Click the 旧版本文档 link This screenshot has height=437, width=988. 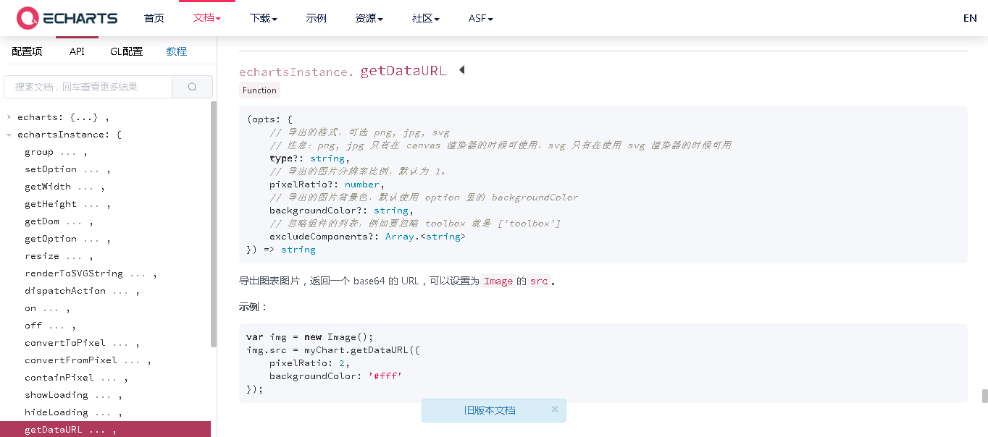tap(490, 410)
